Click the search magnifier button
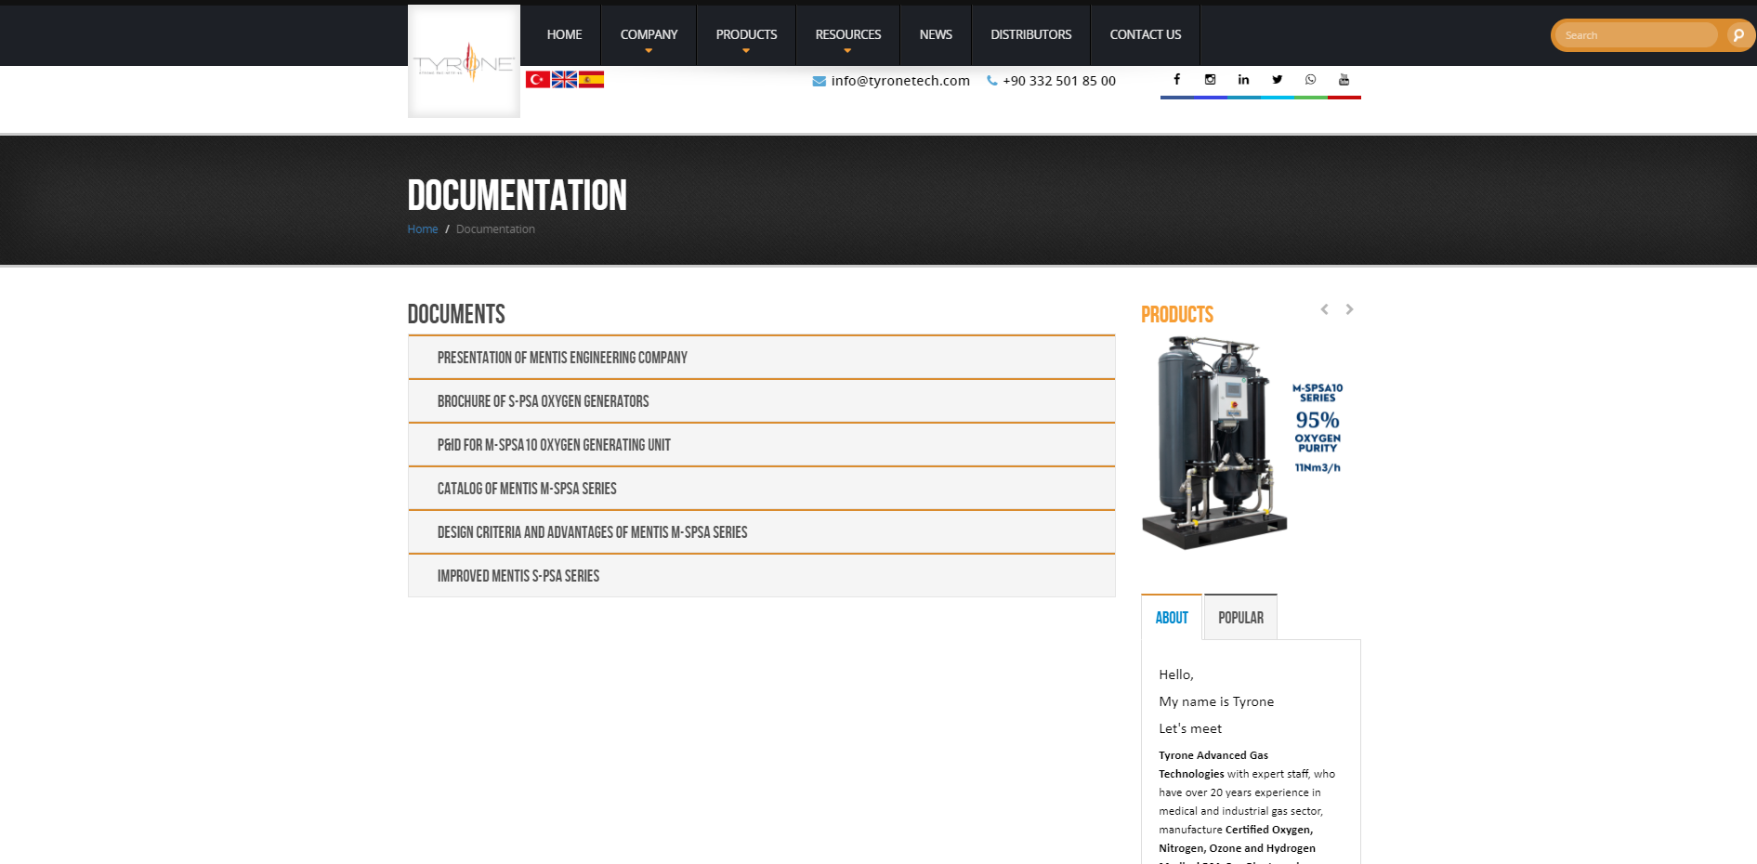 tap(1737, 35)
